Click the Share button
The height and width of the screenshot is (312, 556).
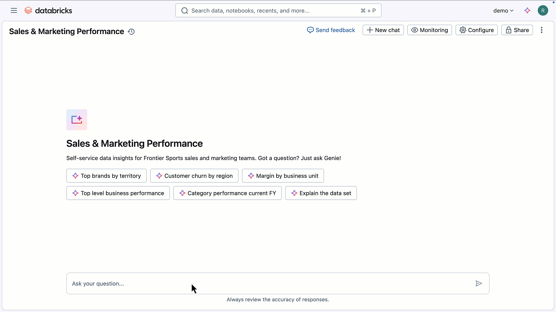pyautogui.click(x=517, y=30)
